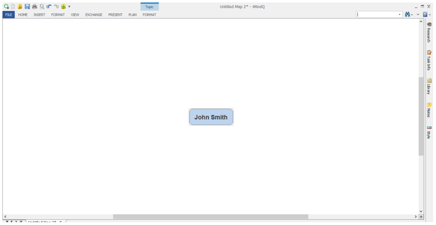Open print preview magnifier icon
This screenshot has height=225, width=436.
(x=42, y=6)
